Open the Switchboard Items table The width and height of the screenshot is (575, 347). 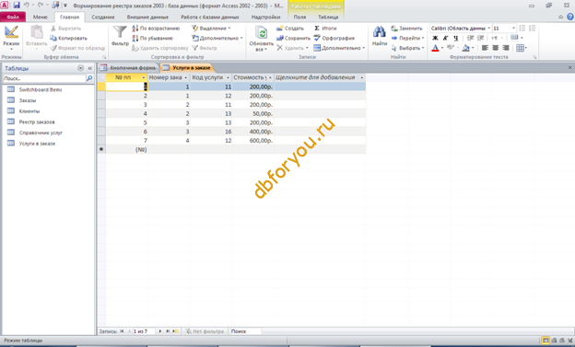pos(41,89)
